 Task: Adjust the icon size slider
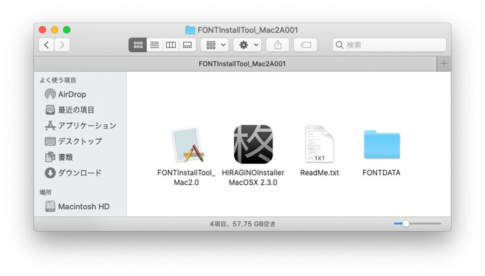point(406,223)
